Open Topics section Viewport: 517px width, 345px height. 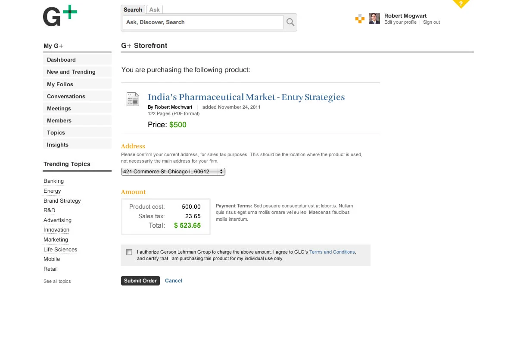[x=77, y=132]
